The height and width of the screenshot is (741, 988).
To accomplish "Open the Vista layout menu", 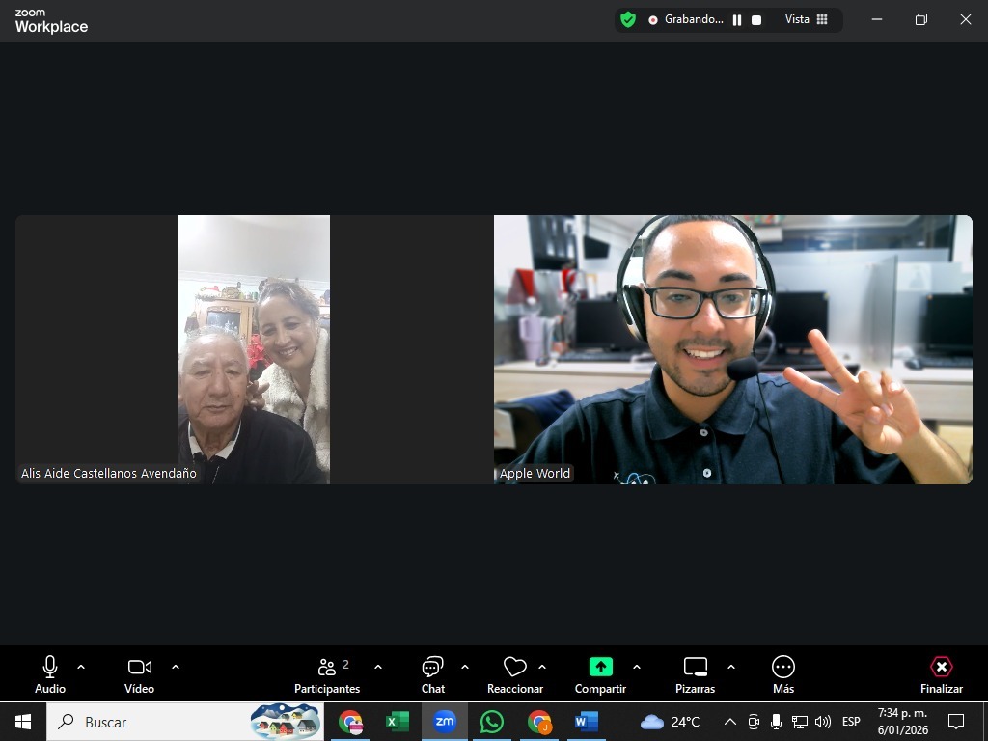I will pos(807,19).
